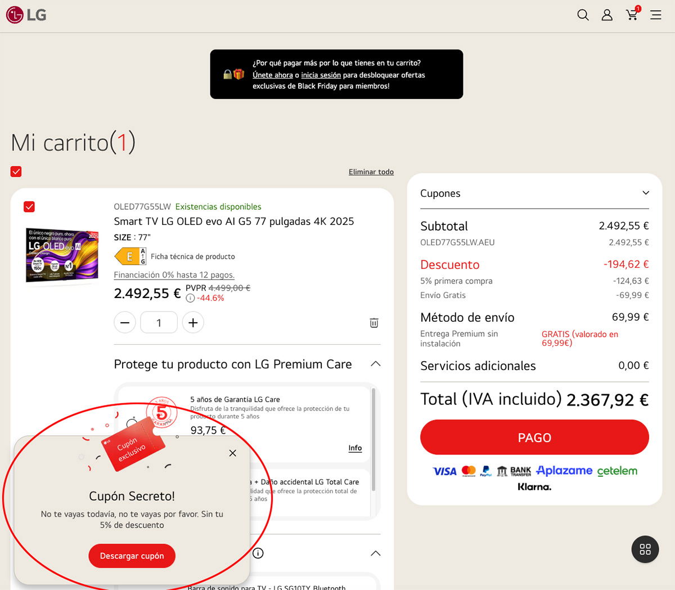Screen dimensions: 675x590
Task: Collapse Protege tu producto con LG Premium Care
Action: coord(376,364)
